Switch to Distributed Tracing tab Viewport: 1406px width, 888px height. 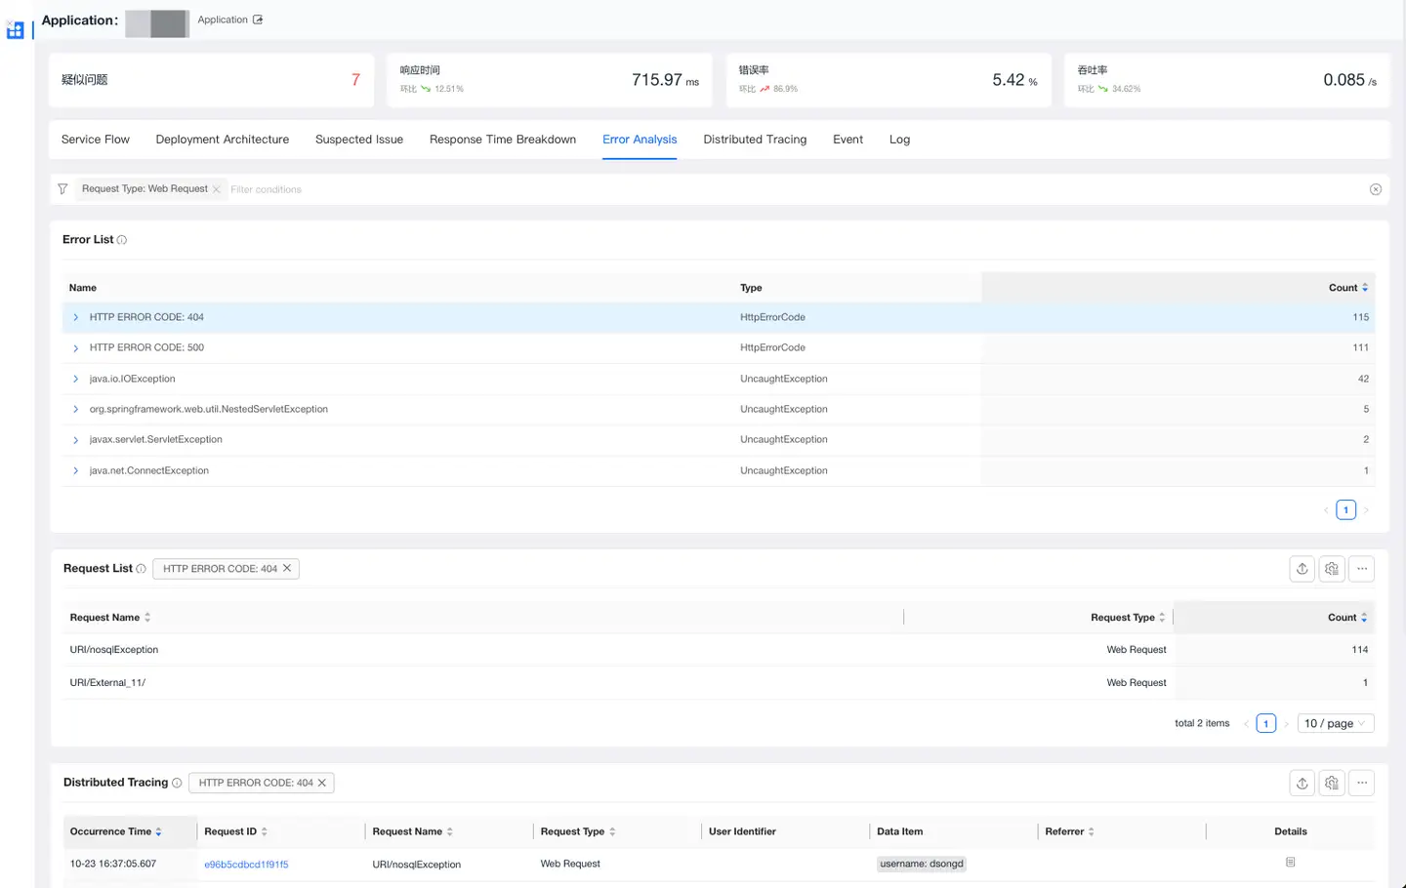point(755,140)
